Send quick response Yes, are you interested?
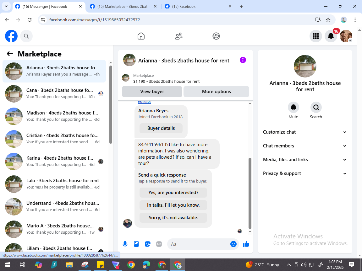 (x=173, y=192)
